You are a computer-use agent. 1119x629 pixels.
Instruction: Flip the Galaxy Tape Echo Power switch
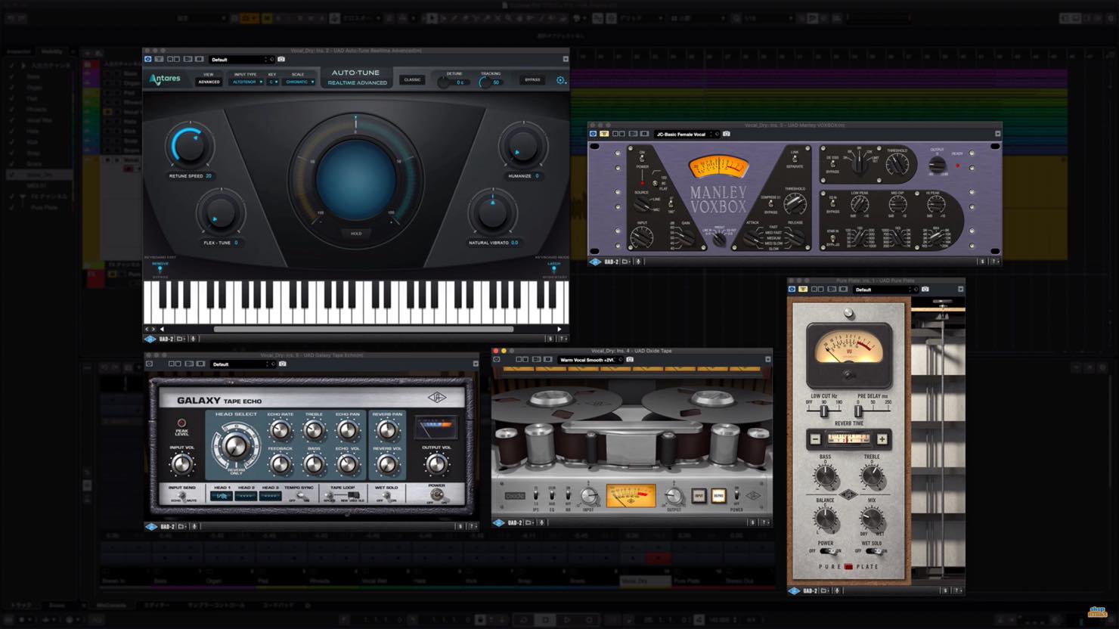click(x=436, y=496)
